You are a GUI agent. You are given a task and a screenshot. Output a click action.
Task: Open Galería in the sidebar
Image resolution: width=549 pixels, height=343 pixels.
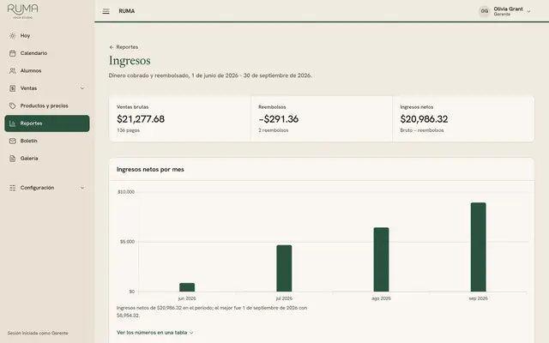pyautogui.click(x=47, y=159)
